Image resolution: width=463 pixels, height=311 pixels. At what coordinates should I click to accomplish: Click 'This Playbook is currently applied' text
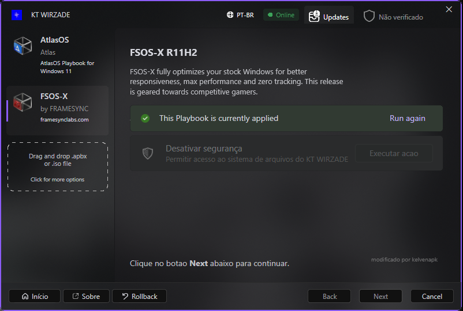(x=219, y=119)
